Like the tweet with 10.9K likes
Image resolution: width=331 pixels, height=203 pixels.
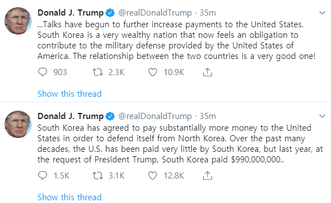pos(153,72)
